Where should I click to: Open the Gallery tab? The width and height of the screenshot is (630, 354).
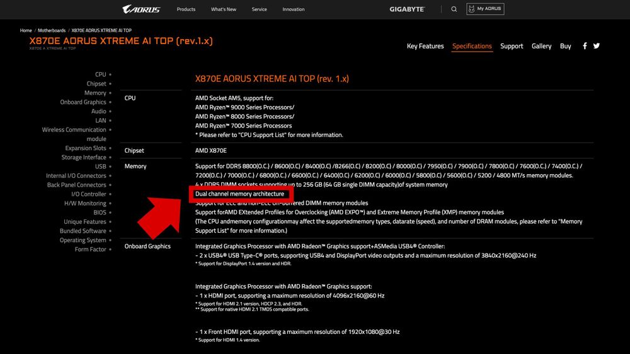[x=541, y=46]
